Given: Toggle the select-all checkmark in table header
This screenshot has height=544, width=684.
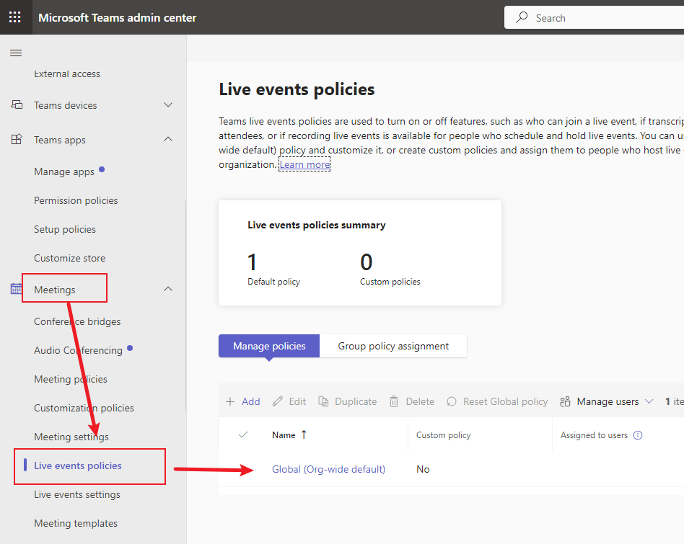Looking at the screenshot, I should pos(243,434).
